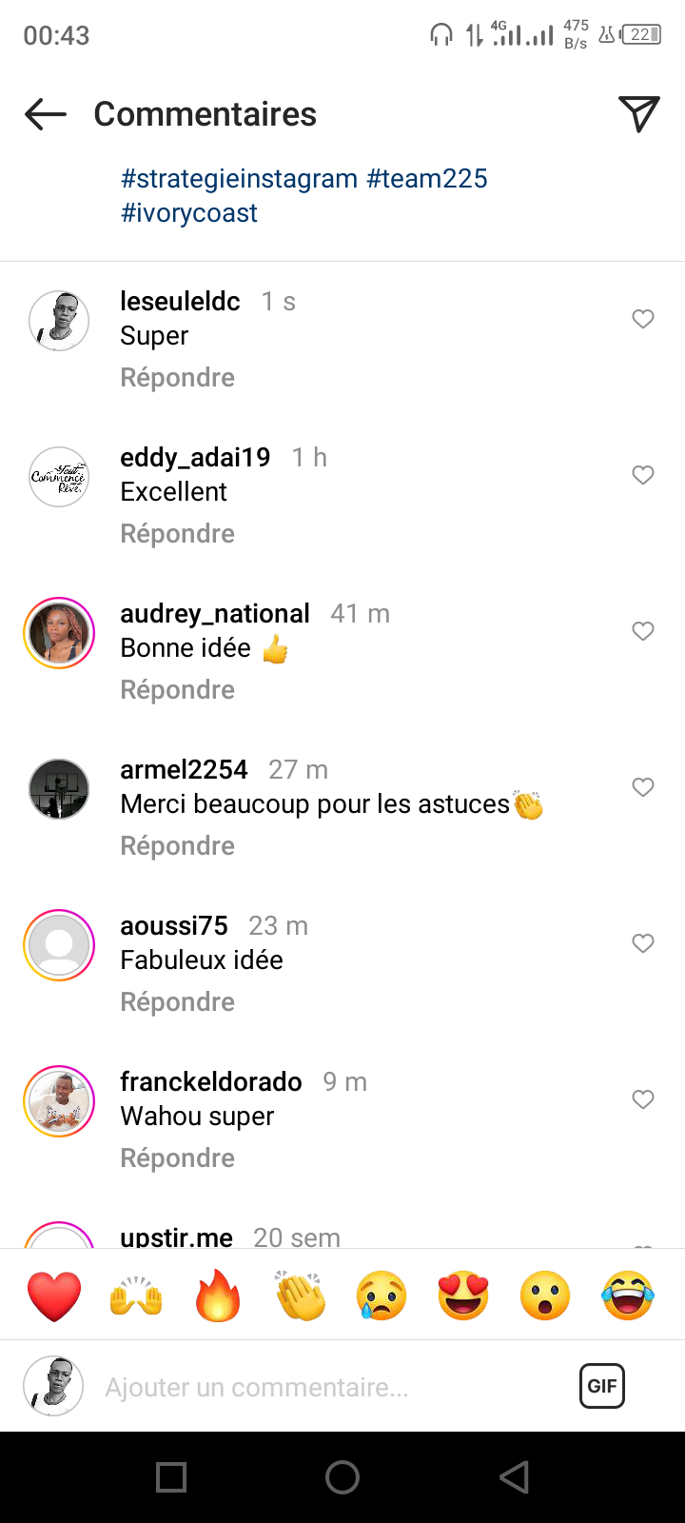Open recent apps with square button
Viewport: 685px width, 1523px height.
171,1477
